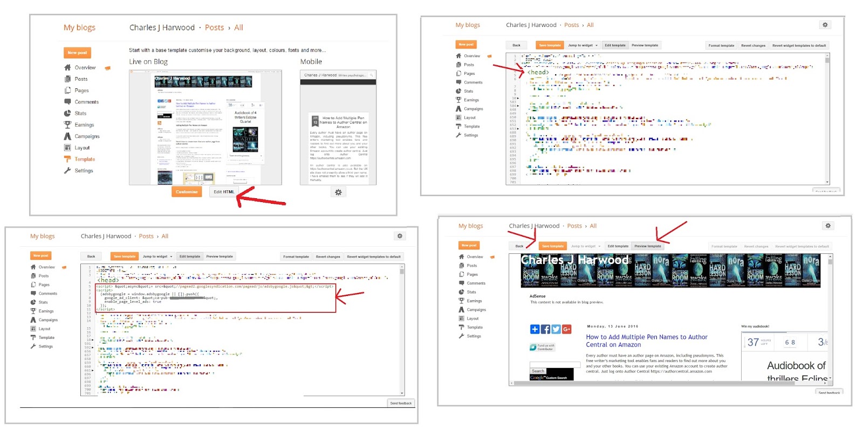Click Revert widget templates to default in the <head> arrow panel
Viewport: 863px width, 437px height.
(x=799, y=45)
